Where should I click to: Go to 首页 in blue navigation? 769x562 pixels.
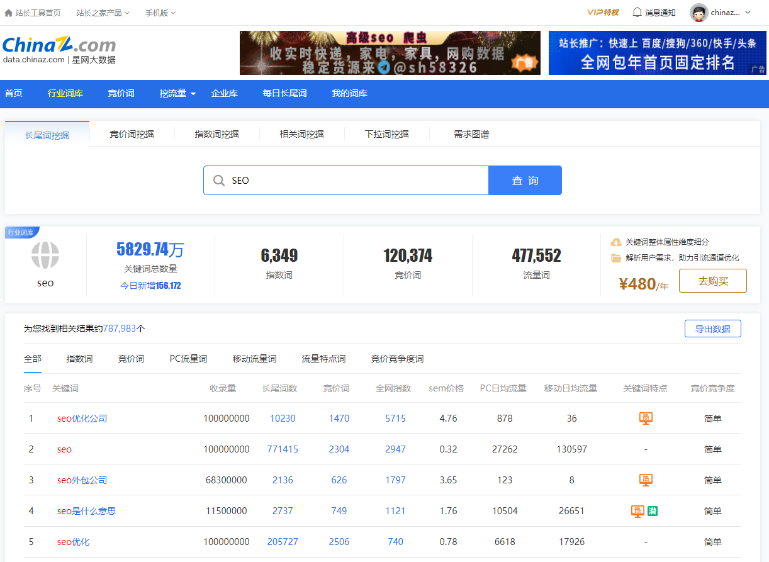(x=14, y=93)
